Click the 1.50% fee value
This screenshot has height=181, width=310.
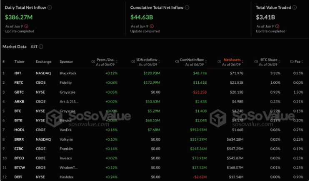(298, 92)
